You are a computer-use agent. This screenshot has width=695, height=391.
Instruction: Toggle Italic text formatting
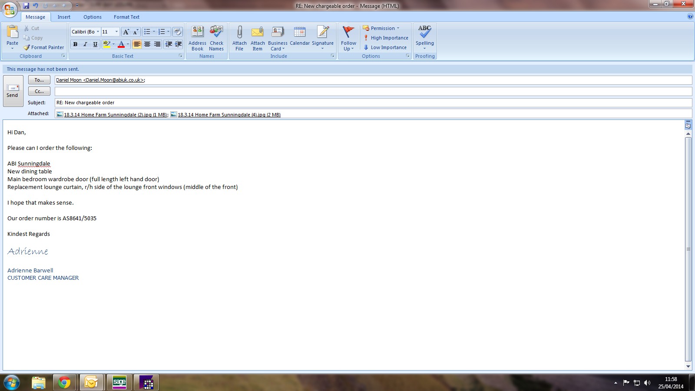pos(85,44)
